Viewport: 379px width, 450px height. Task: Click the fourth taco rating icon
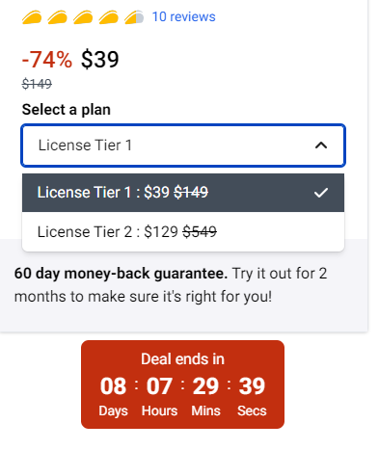coord(108,17)
